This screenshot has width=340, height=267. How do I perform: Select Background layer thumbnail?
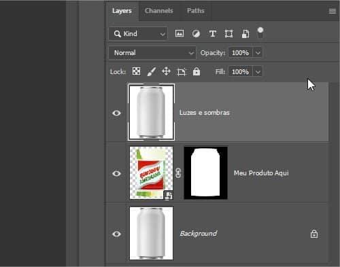pyautogui.click(x=151, y=233)
